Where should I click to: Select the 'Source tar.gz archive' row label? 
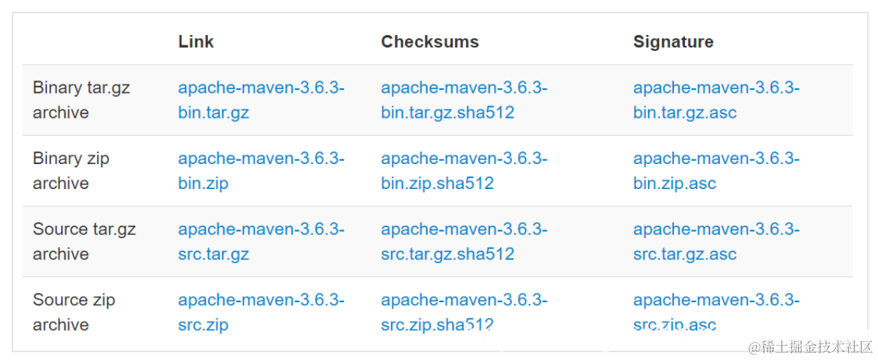pos(84,242)
